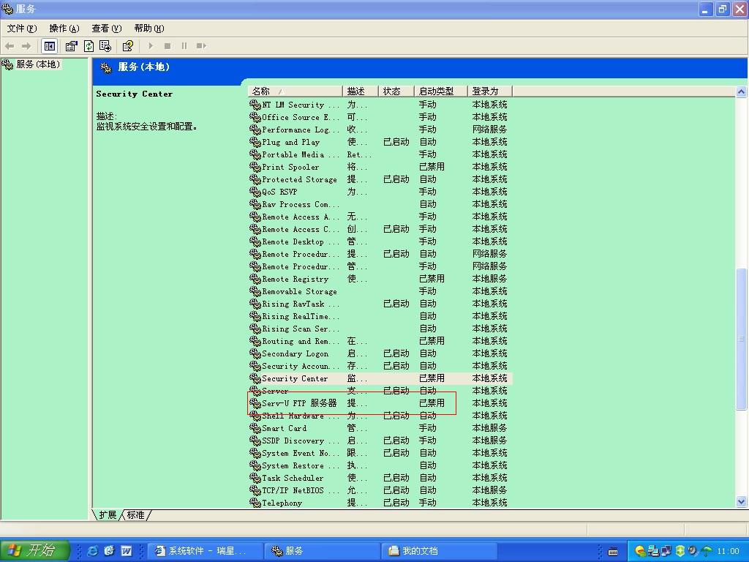This screenshot has width=749, height=562.
Task: Click the gear icon of Smart Card
Action: coord(255,428)
